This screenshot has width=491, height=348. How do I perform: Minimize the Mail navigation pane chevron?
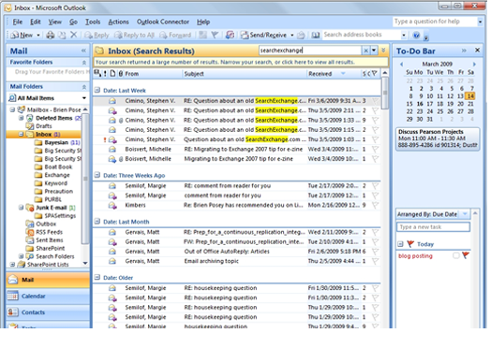coord(83,51)
